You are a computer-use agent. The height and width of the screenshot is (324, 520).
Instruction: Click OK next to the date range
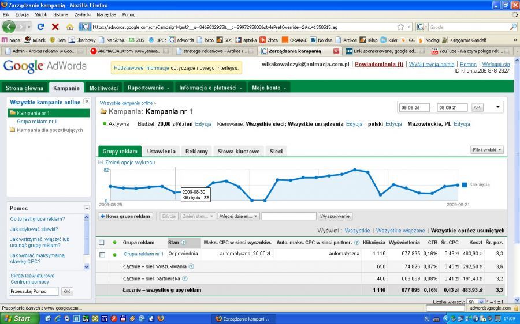coord(477,107)
